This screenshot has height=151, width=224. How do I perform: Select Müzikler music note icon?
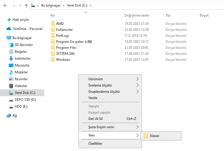(x=11, y=72)
